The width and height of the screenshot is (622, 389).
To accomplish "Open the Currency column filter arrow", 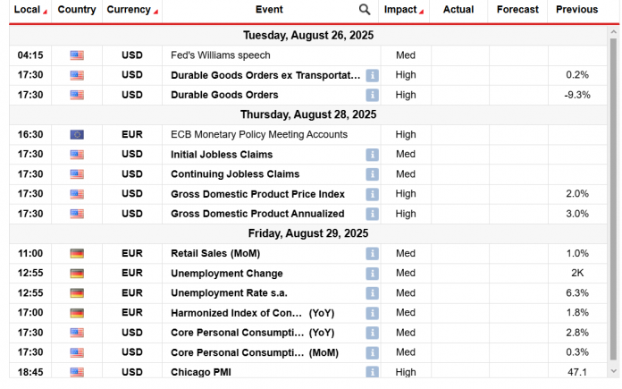I will [156, 12].
